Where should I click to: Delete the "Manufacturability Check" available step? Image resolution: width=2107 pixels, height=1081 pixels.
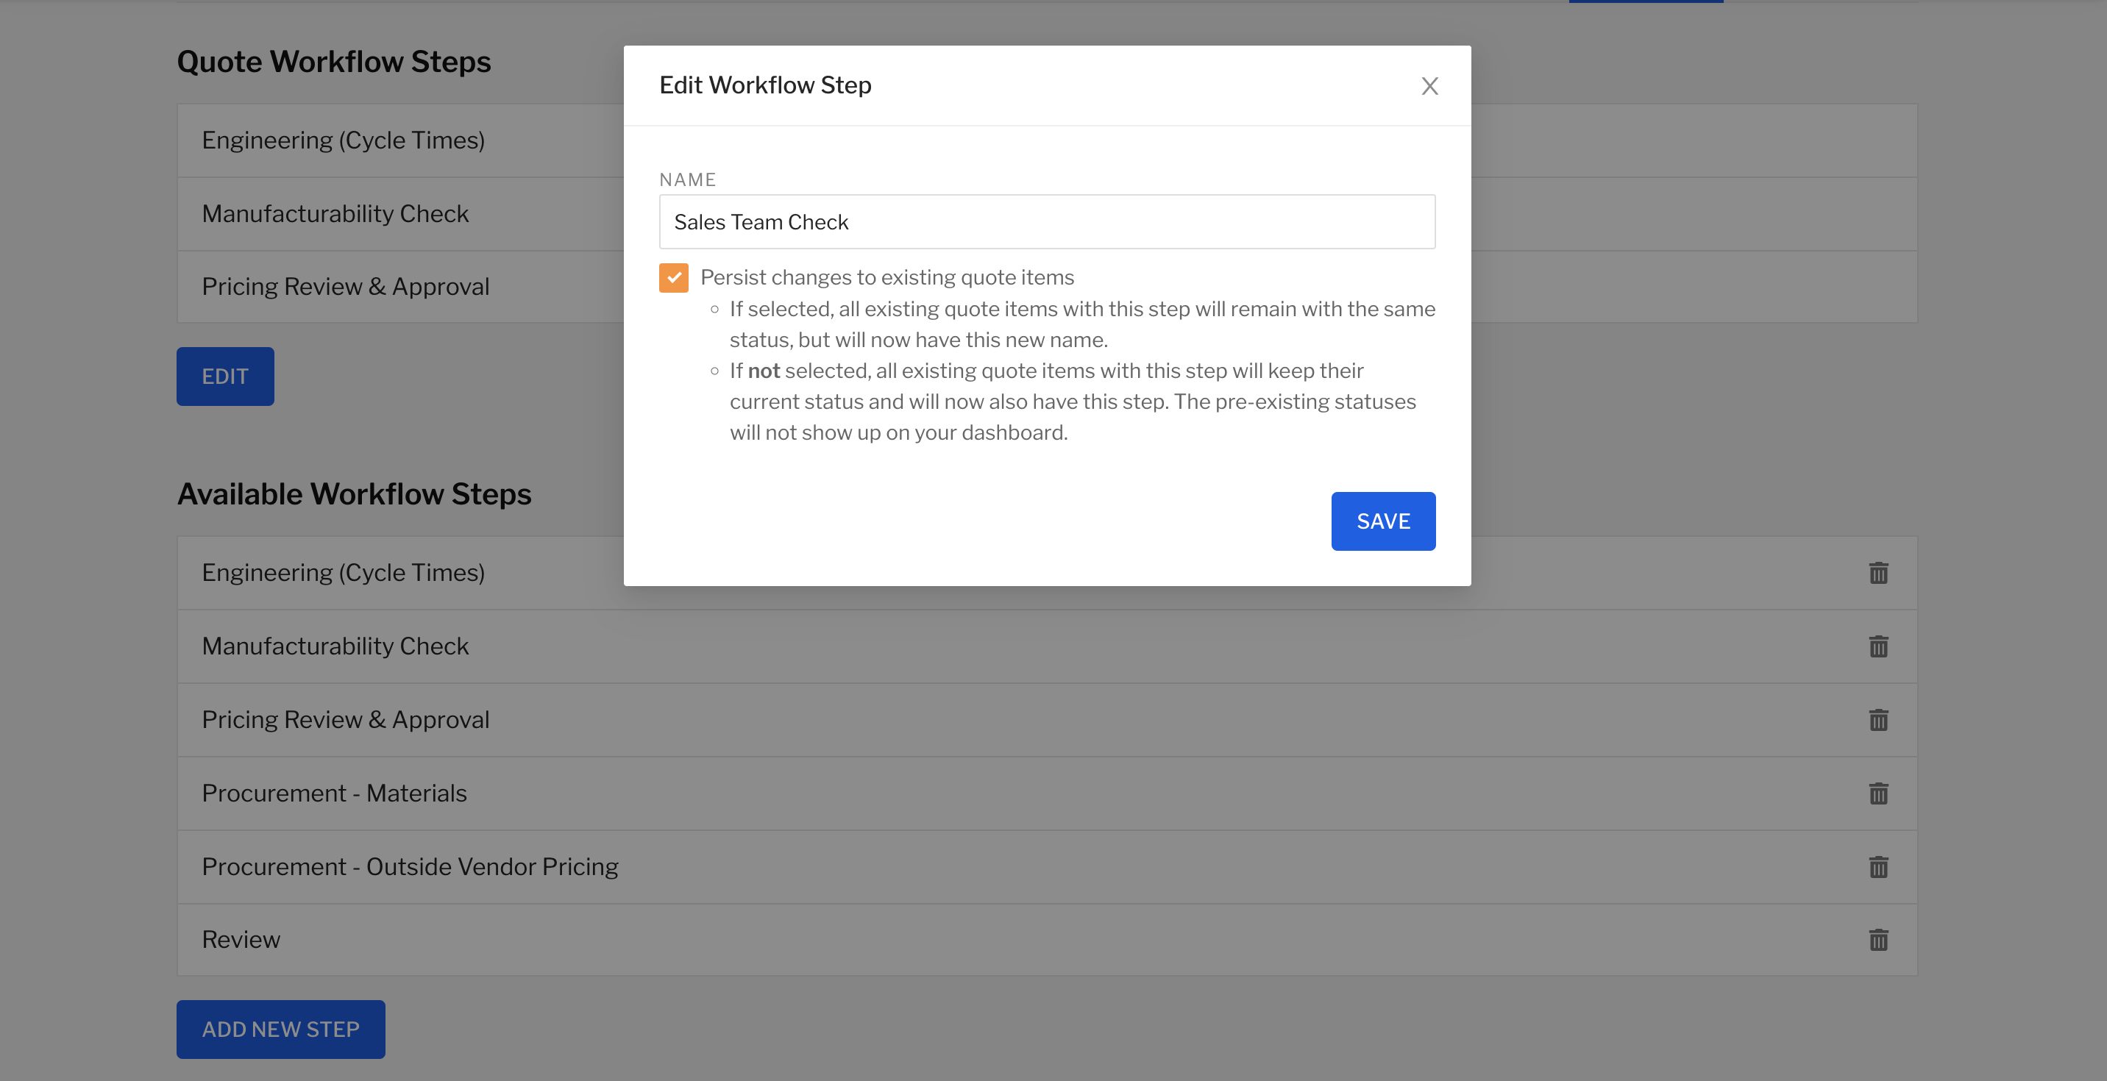(x=1879, y=646)
